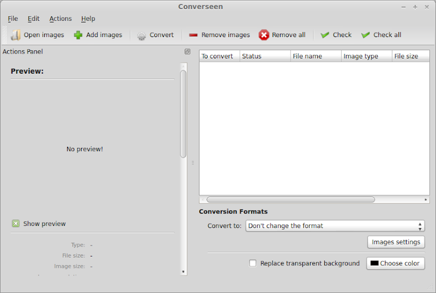This screenshot has width=436, height=293.
Task: Click the Actions Panel scroll down arrow
Action: (183, 272)
